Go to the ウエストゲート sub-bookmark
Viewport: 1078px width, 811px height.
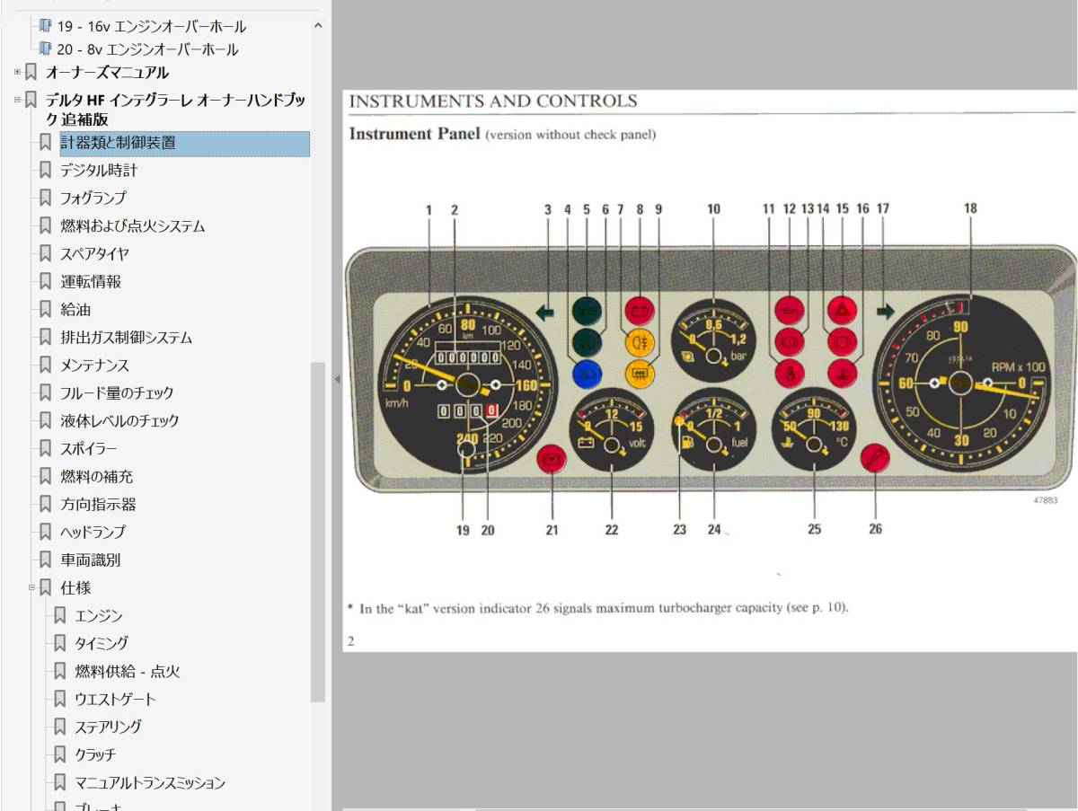click(x=115, y=699)
